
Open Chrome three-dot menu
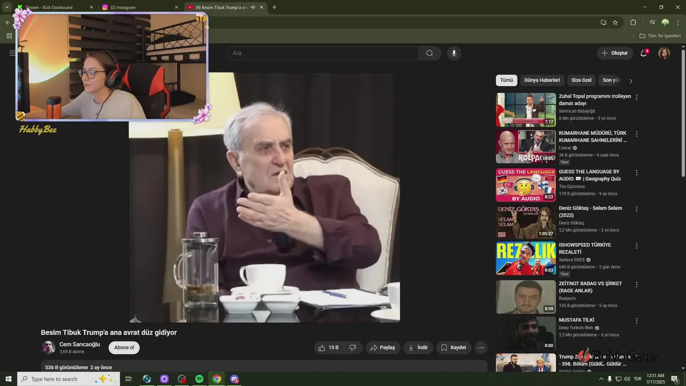click(x=678, y=23)
